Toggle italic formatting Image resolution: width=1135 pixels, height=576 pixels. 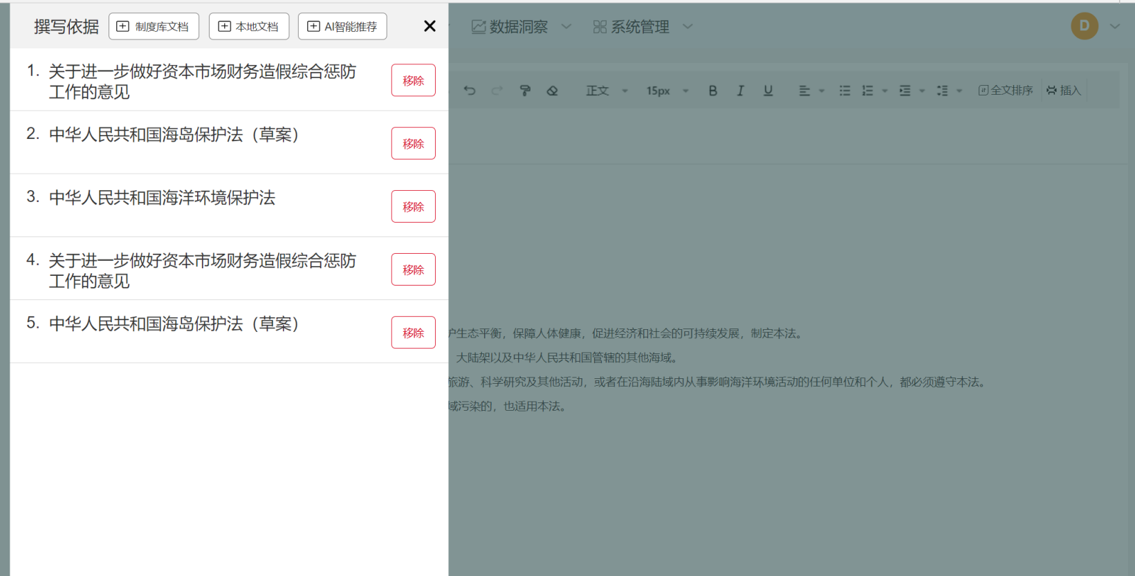pos(740,91)
